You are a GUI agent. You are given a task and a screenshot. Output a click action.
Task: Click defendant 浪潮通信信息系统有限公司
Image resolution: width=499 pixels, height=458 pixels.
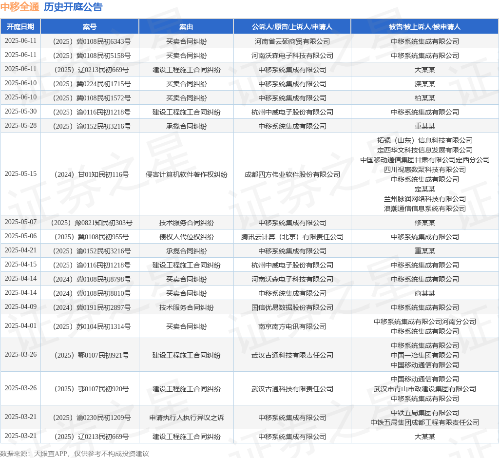pos(424,209)
